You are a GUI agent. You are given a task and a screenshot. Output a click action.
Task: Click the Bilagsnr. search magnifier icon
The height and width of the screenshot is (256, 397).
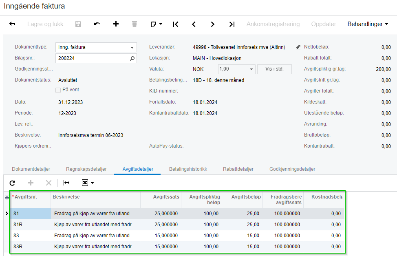click(x=132, y=58)
